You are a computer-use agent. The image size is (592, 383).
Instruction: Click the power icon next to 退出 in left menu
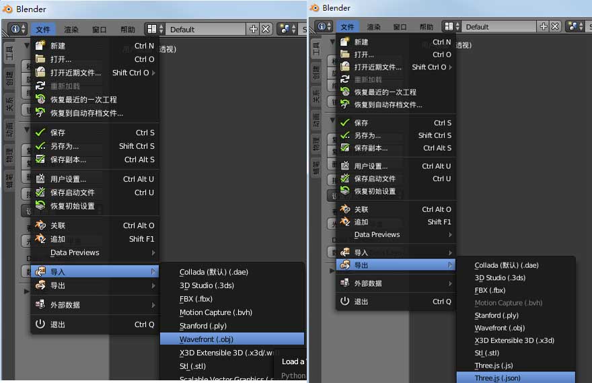pos(40,324)
